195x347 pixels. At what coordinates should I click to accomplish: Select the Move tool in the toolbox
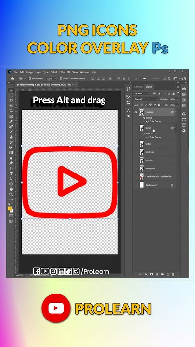coord(11,90)
